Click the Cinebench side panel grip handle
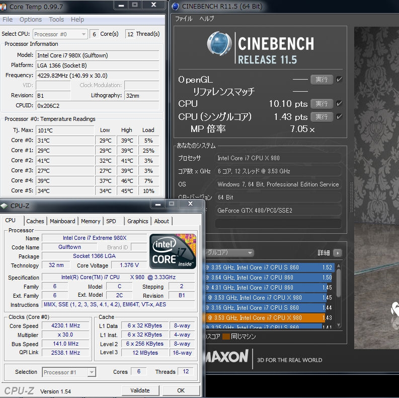This screenshot has width=399, height=398. click(351, 197)
